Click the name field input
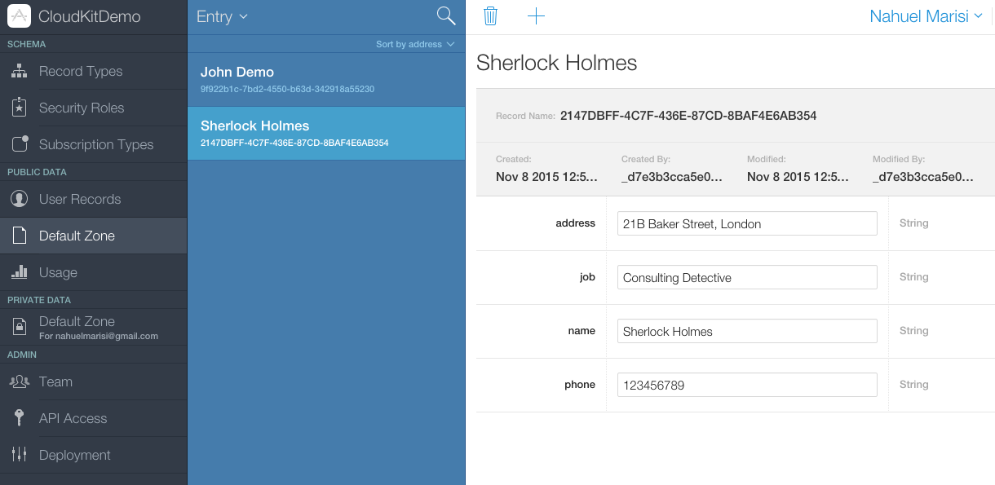The height and width of the screenshot is (485, 995). pos(747,331)
